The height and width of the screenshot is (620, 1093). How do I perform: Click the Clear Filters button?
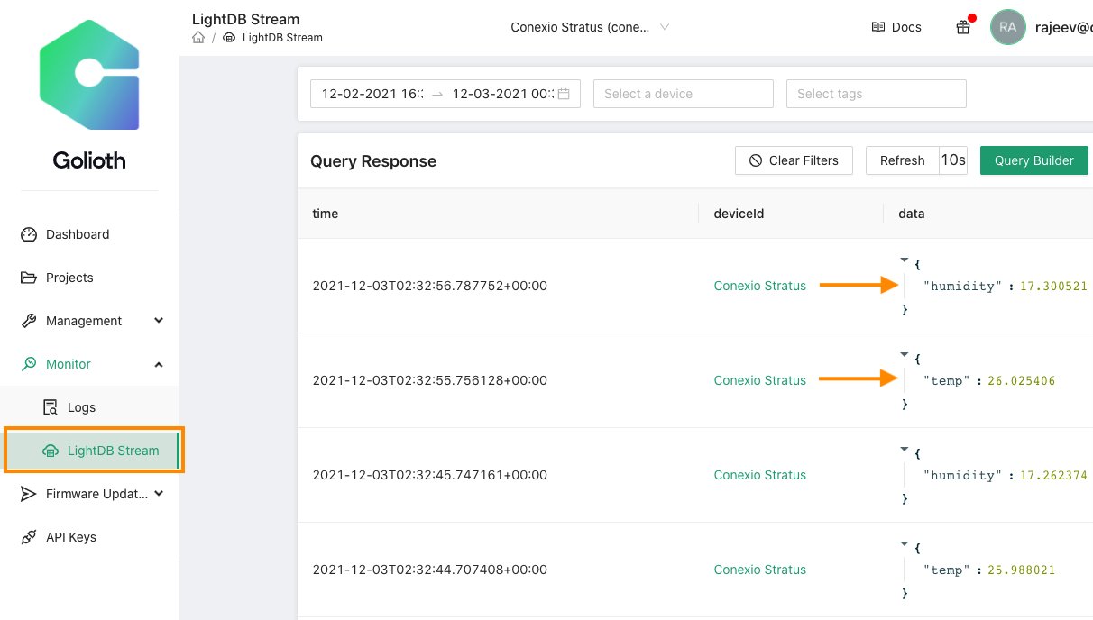tap(794, 160)
